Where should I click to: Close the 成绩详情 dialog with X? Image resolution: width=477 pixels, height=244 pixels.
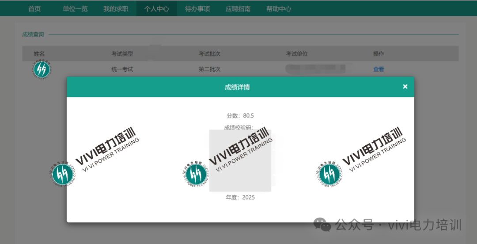point(405,87)
